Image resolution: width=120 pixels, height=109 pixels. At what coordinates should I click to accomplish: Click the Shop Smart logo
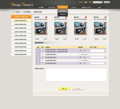tap(22, 4)
